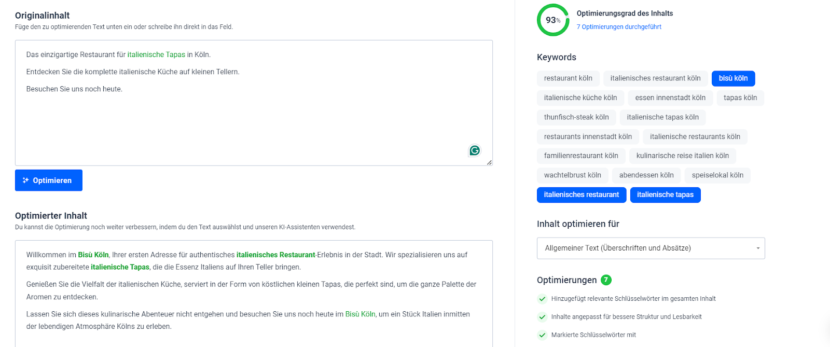Select the speiselokal köln keyword

[717, 175]
